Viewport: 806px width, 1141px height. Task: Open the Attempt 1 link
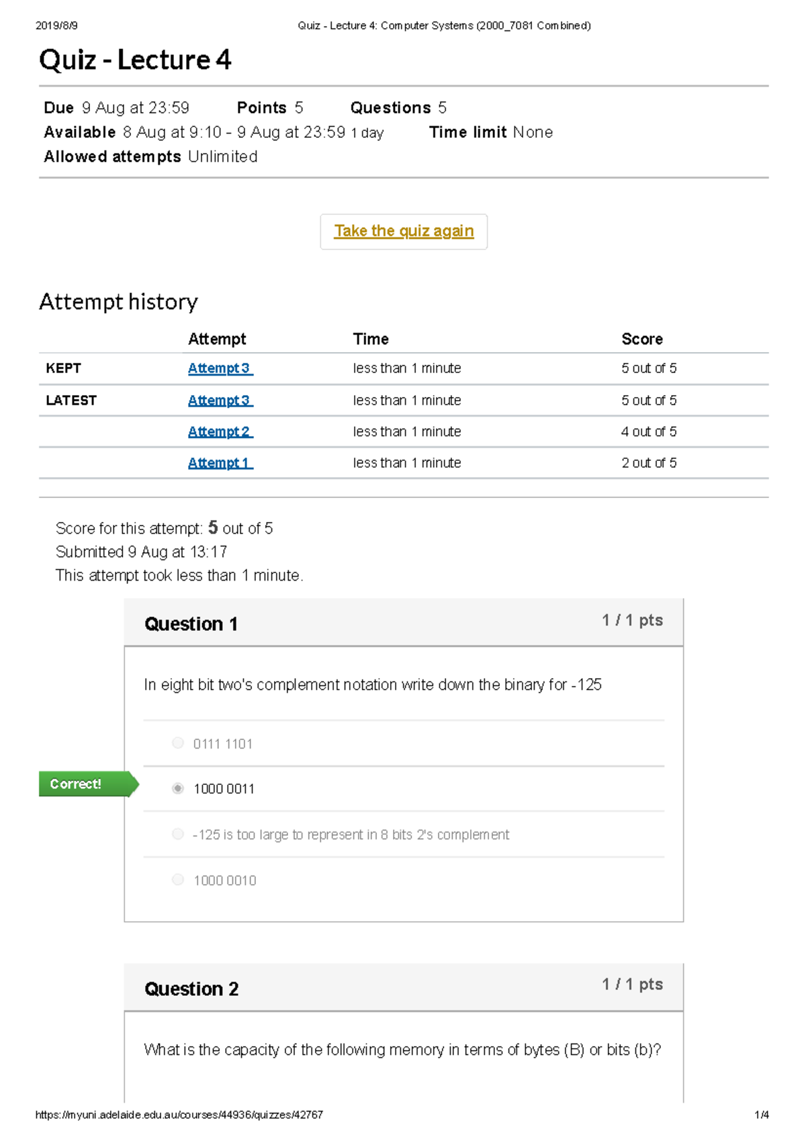tap(220, 463)
